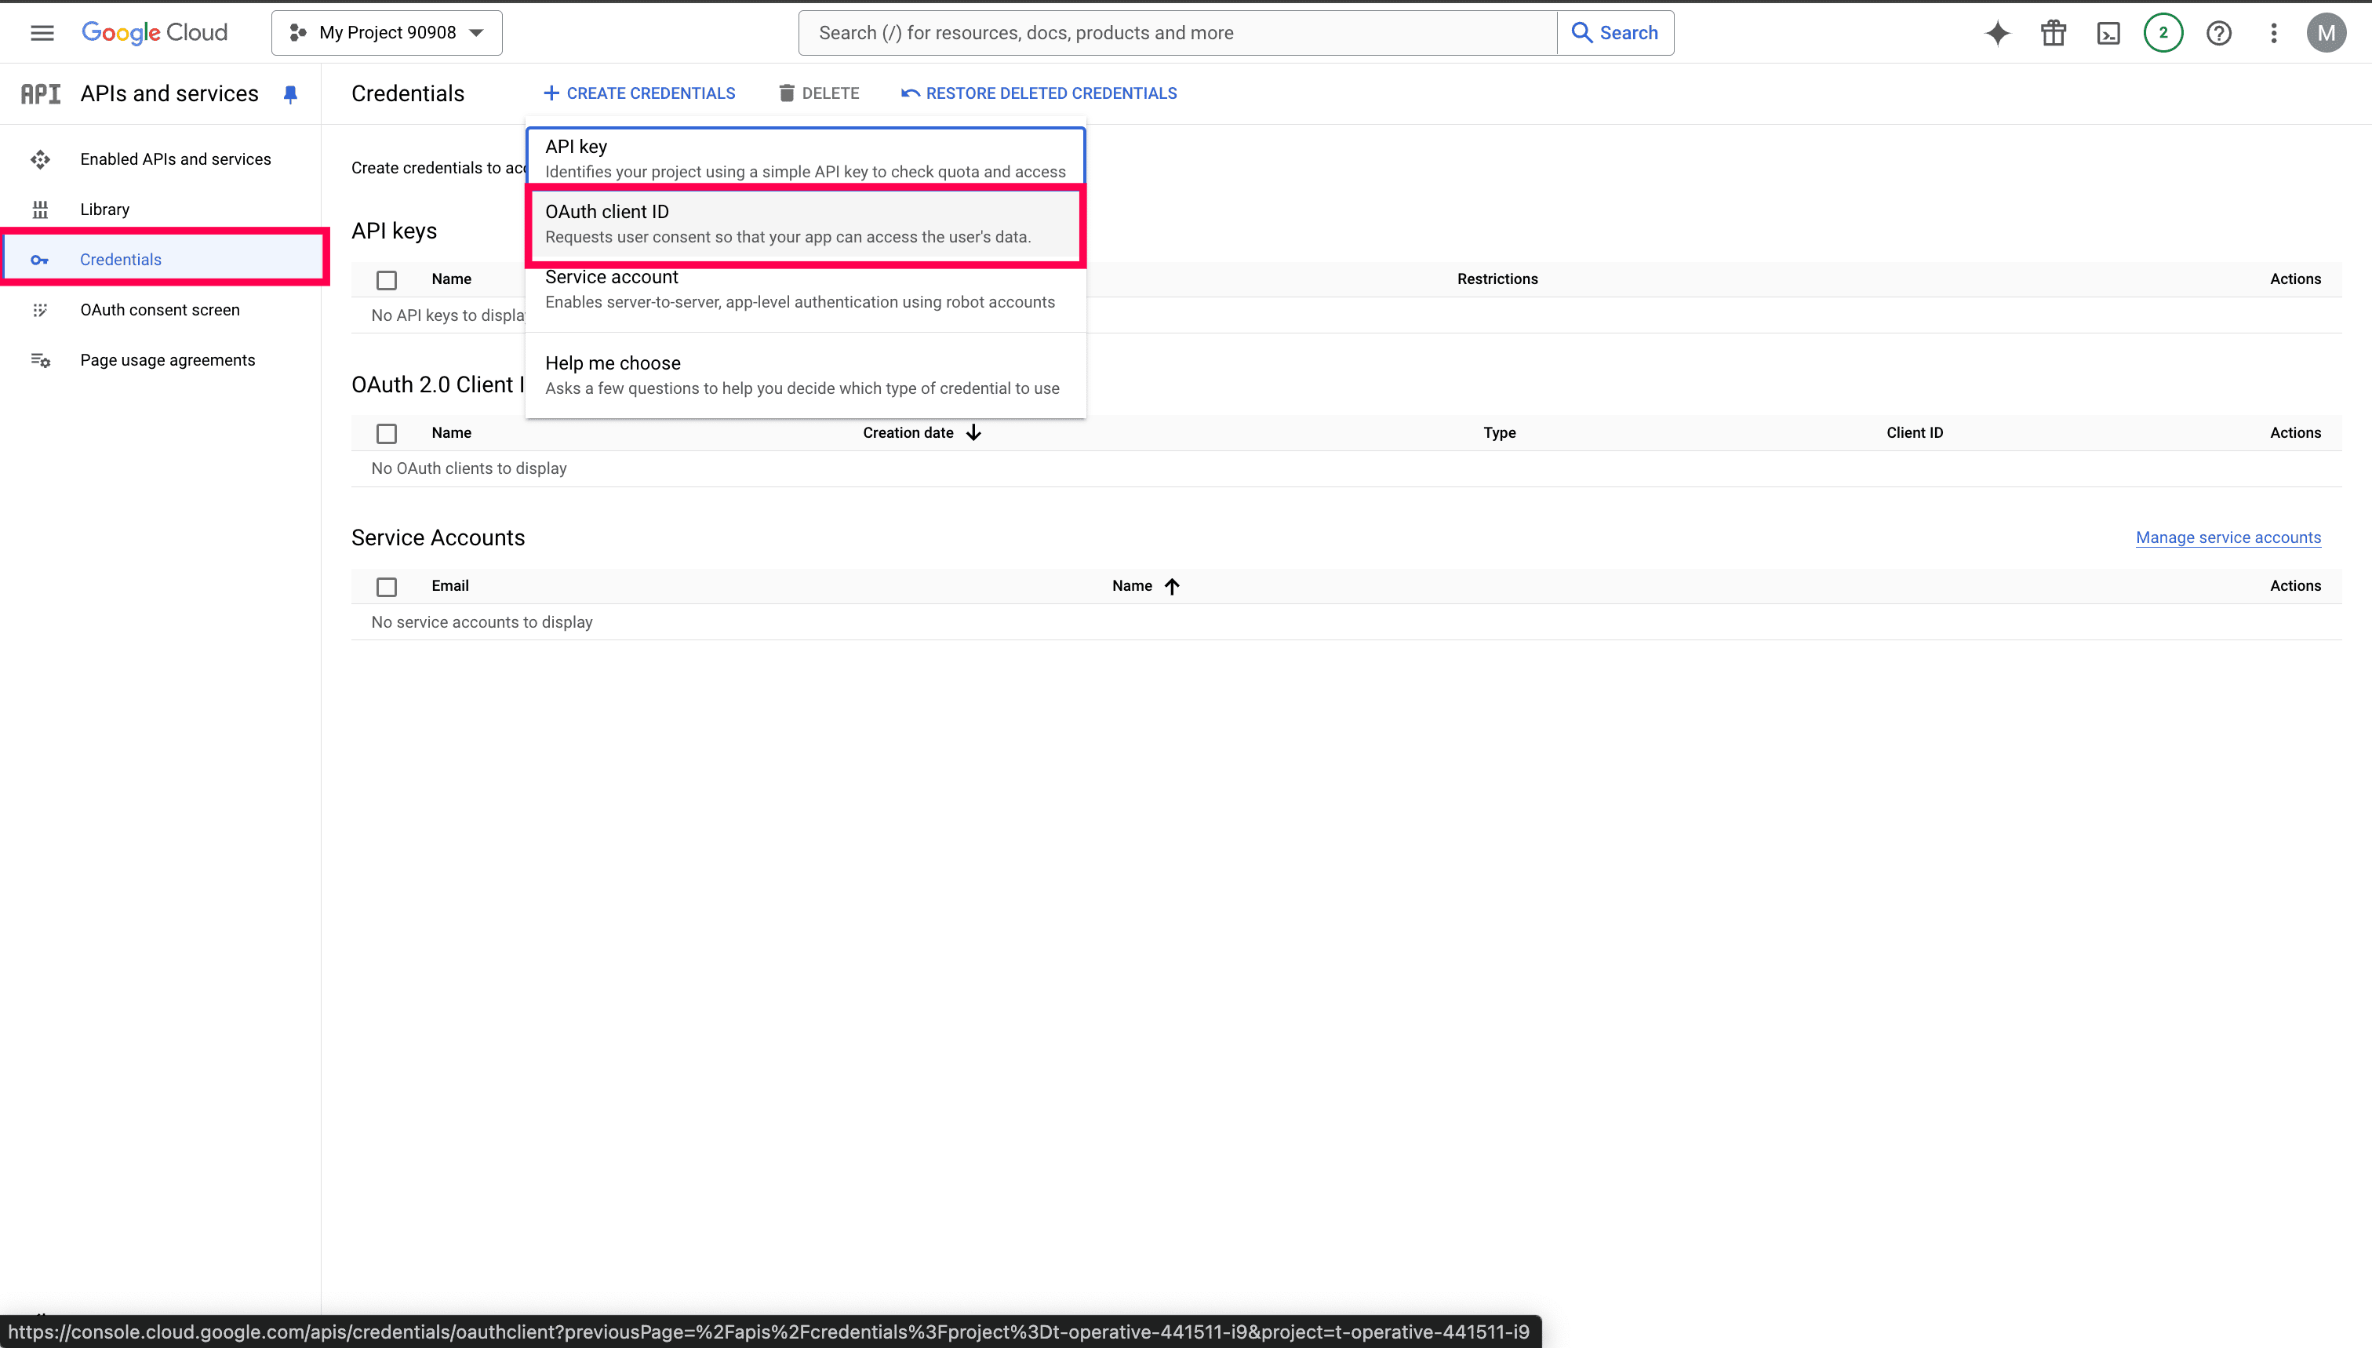
Task: Open OAuth consent screen page
Action: 161,310
